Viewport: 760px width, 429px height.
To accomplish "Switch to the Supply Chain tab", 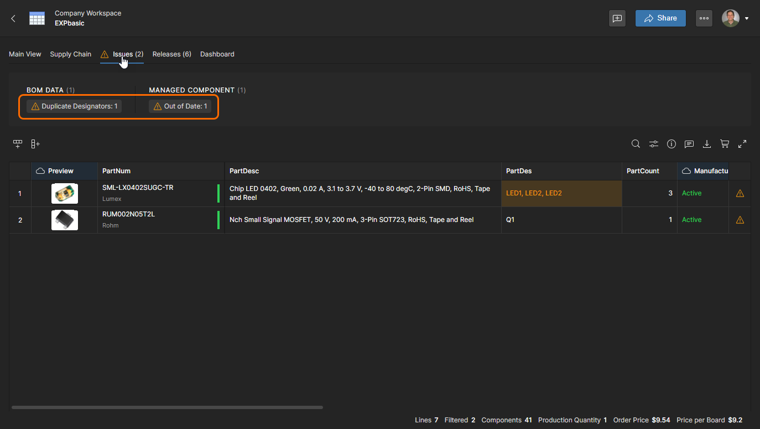I will click(70, 54).
